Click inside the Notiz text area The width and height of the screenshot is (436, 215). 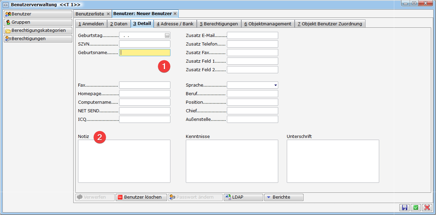point(124,161)
